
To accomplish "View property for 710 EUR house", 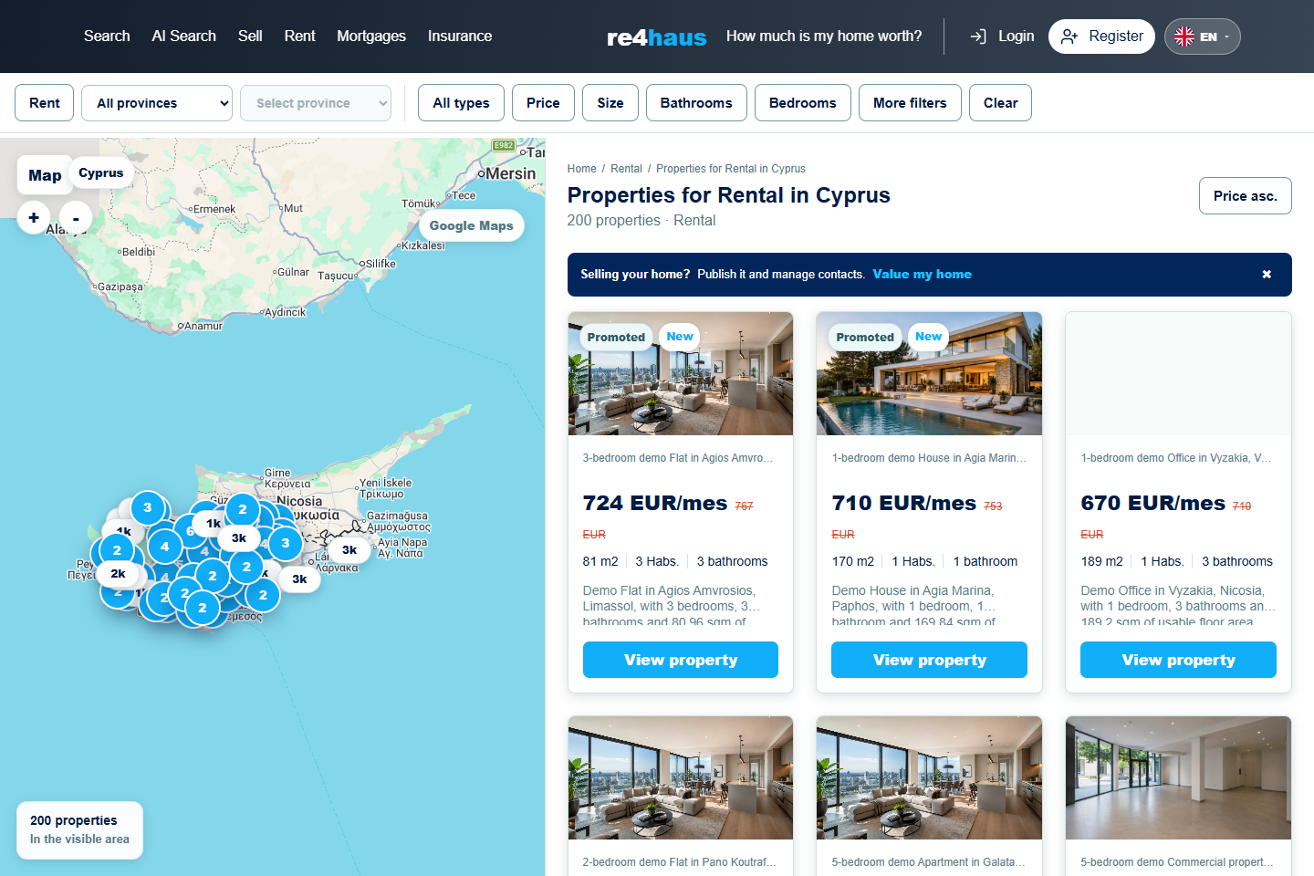I will coord(929,660).
